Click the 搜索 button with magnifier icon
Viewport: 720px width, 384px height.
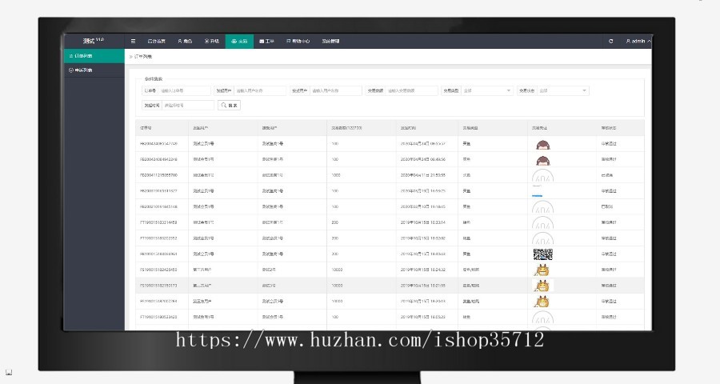(229, 105)
